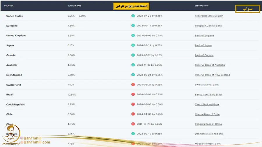Click the Central Bank column header
Screen dimensions: 262x147
coord(202,6)
